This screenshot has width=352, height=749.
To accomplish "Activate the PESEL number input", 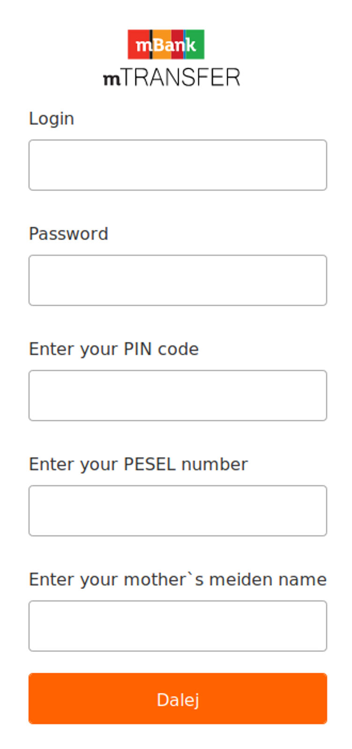I will tap(177, 510).
